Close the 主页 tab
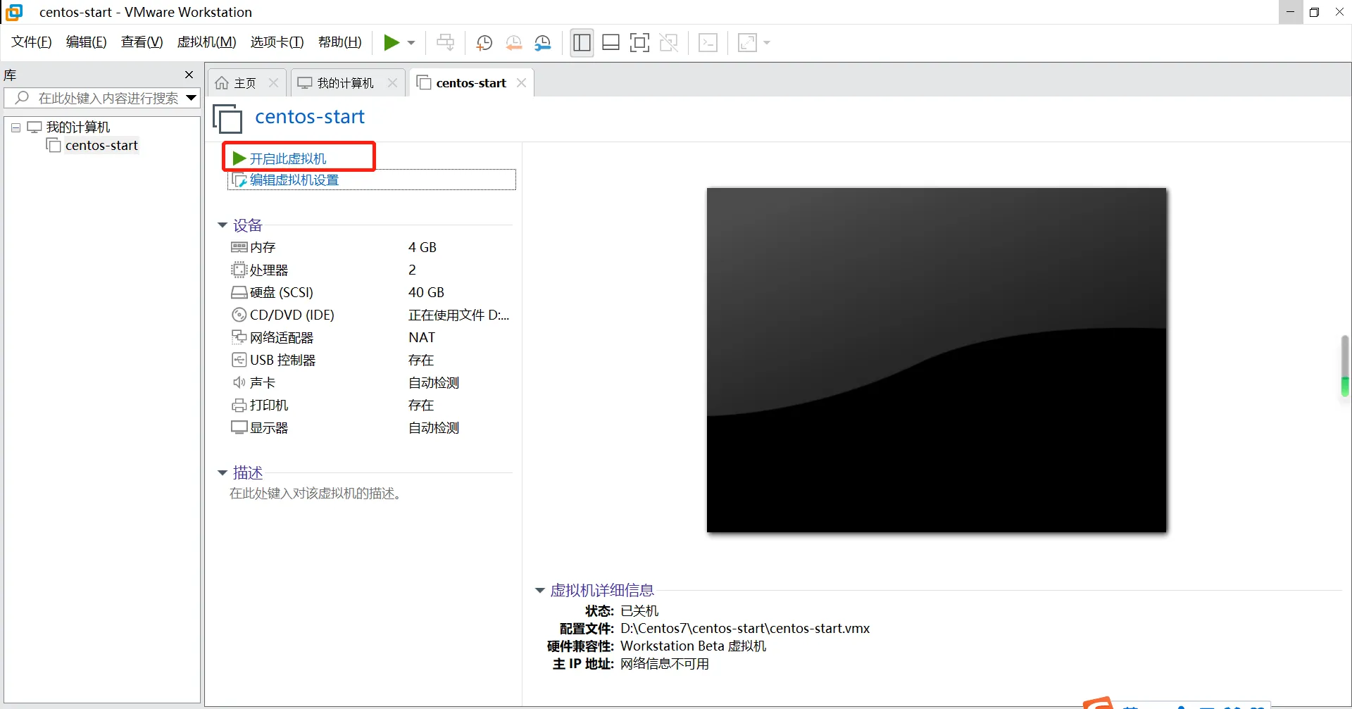The width and height of the screenshot is (1352, 709). click(x=273, y=83)
